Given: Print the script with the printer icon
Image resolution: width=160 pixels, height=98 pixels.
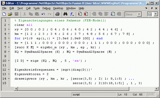Looking at the screenshot, I should pyautogui.click(x=57, y=14).
